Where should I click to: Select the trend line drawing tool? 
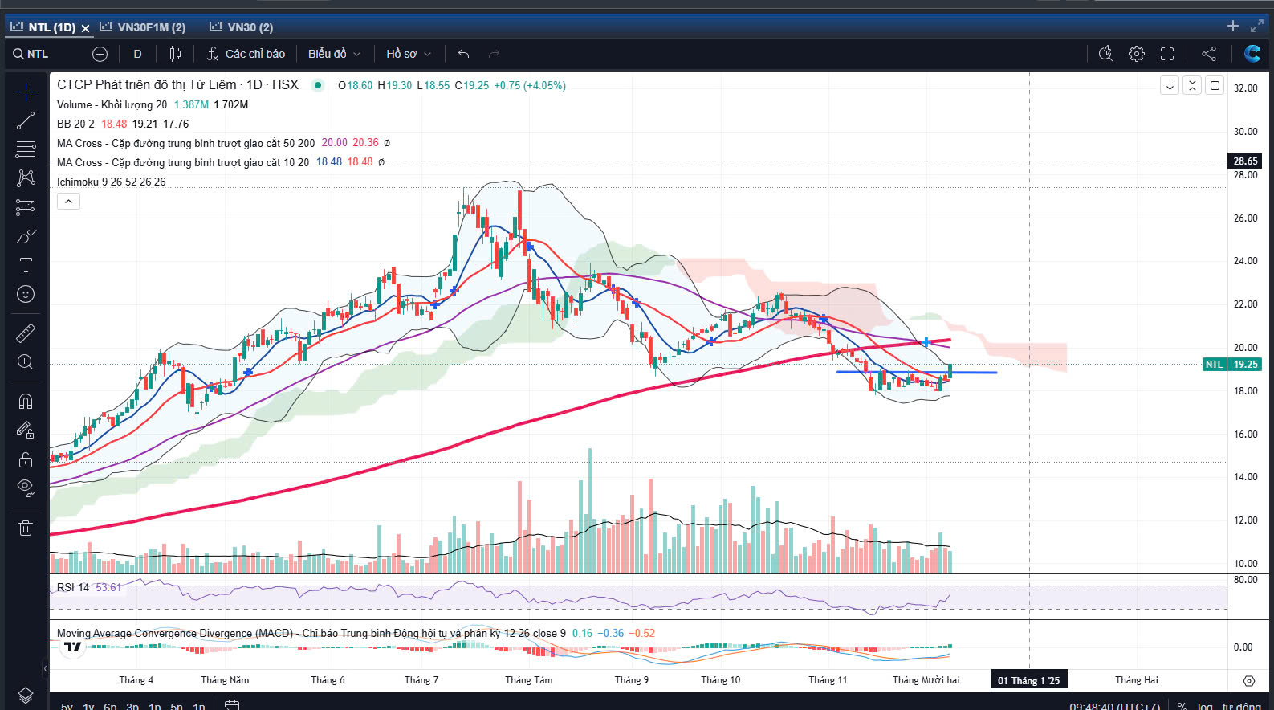[26, 121]
